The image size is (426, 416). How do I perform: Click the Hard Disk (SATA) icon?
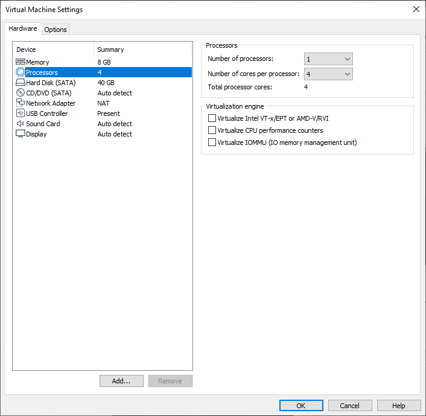(20, 83)
